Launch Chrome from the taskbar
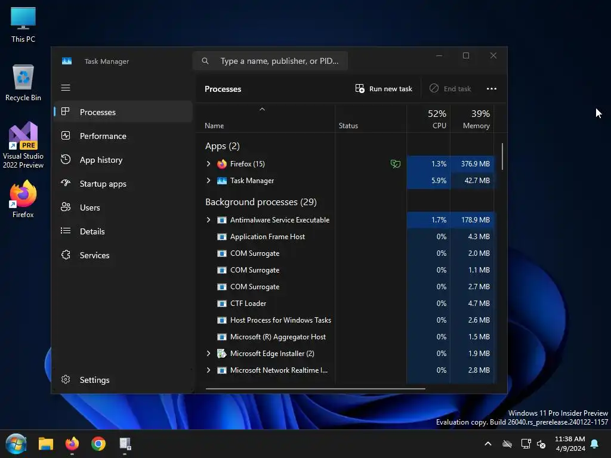The height and width of the screenshot is (458, 611). tap(98, 444)
